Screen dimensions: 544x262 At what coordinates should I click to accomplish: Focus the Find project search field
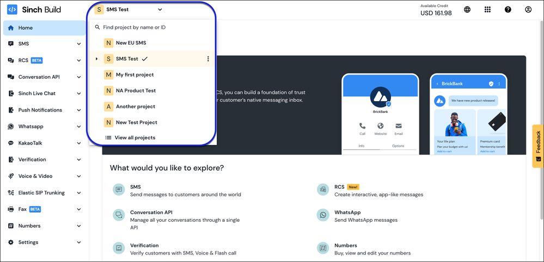point(153,27)
